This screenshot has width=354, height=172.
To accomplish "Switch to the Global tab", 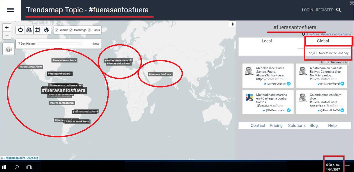I will pyautogui.click(x=323, y=41).
